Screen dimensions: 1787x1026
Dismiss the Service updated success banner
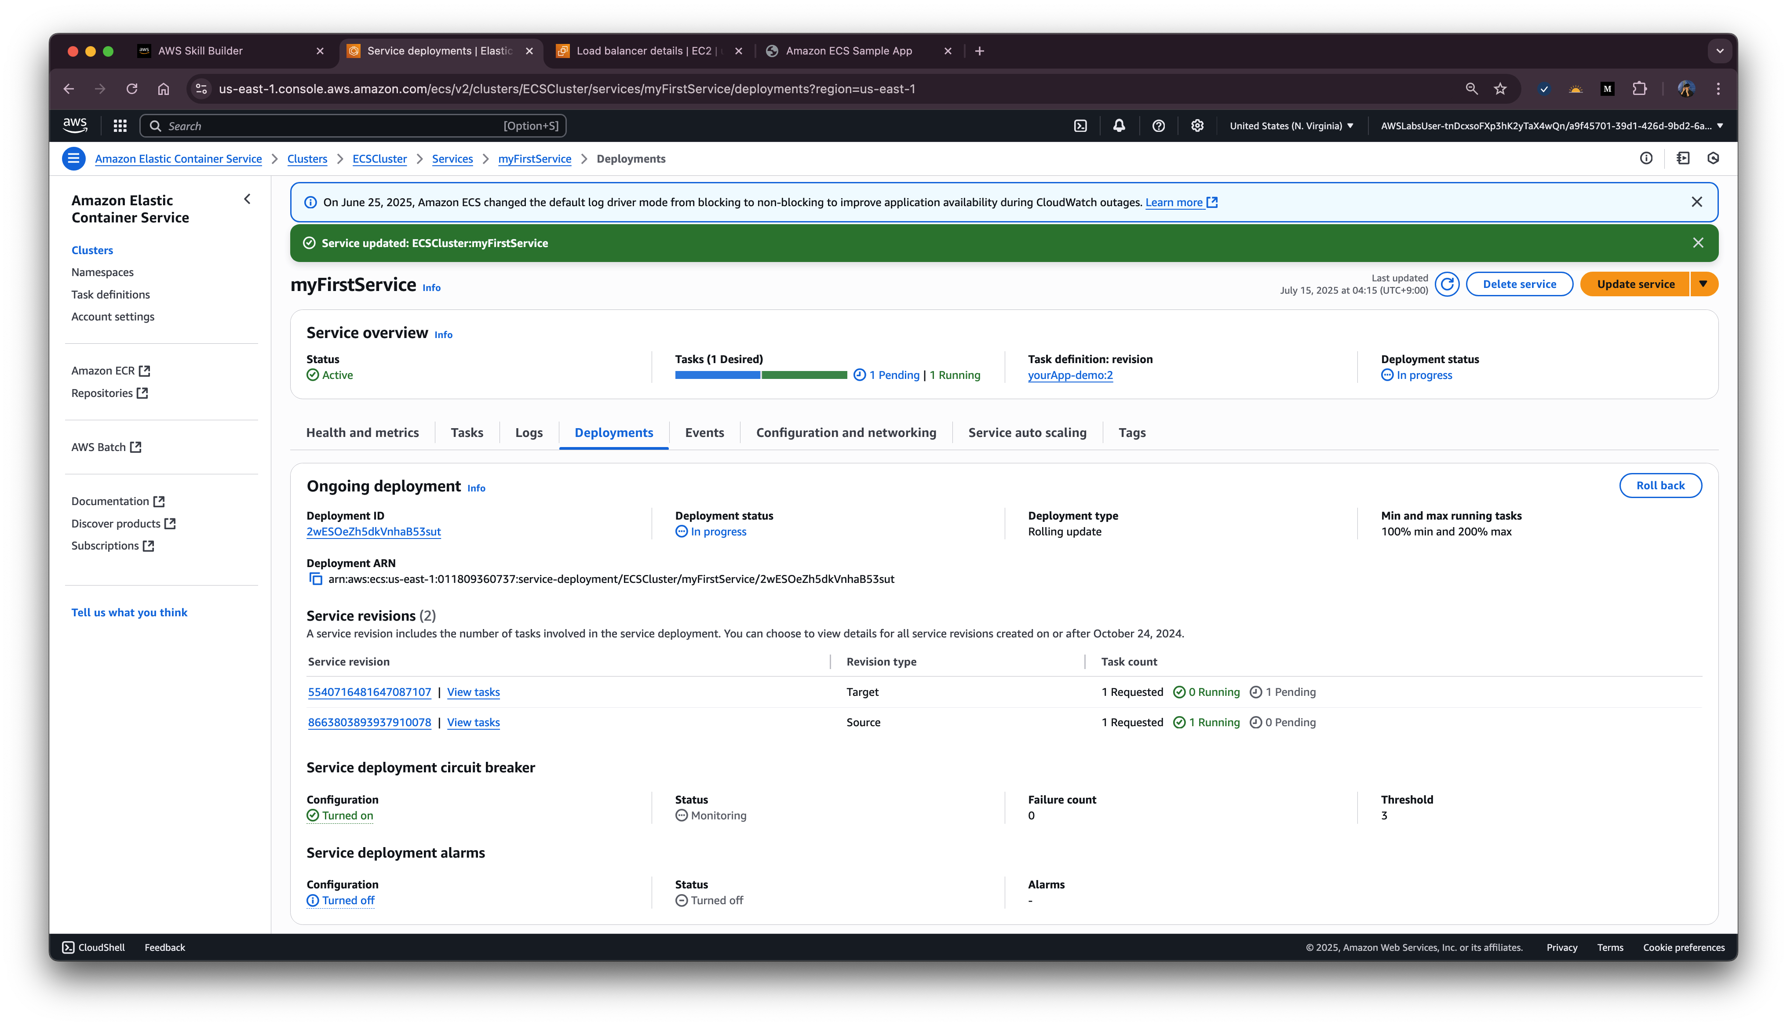point(1698,243)
